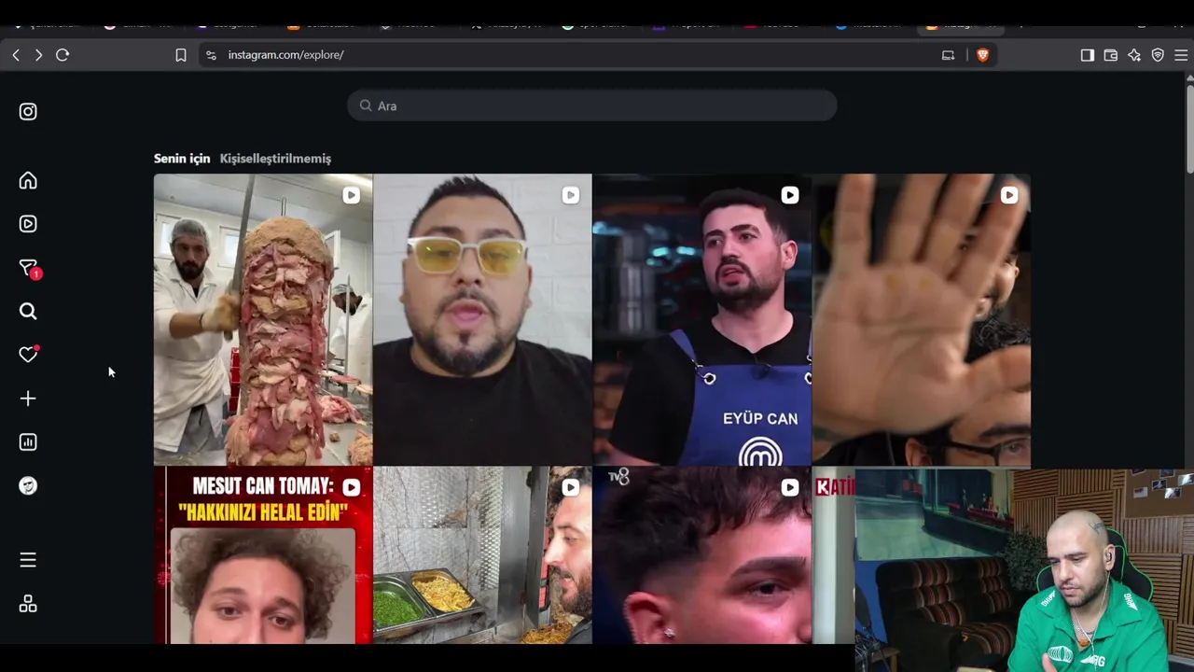The image size is (1194, 672).
Task: Click the screen cast icon in address bar
Action: 948,55
